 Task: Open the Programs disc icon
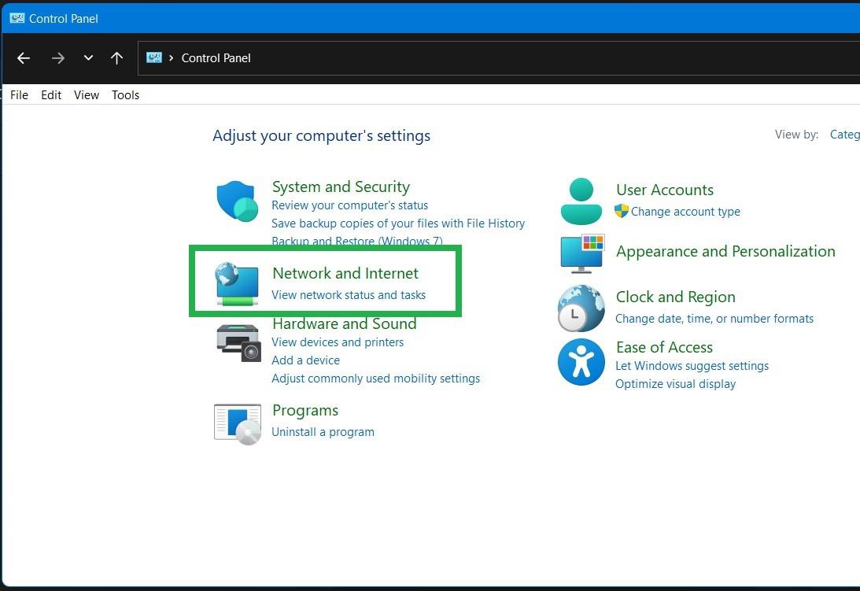(238, 424)
